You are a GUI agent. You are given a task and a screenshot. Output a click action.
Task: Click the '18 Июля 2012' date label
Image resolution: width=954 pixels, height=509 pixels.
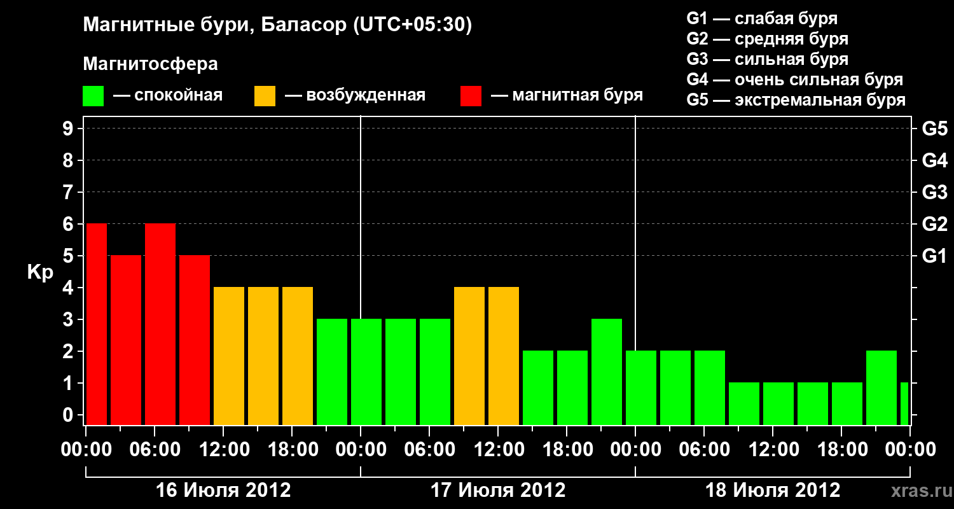tap(773, 491)
